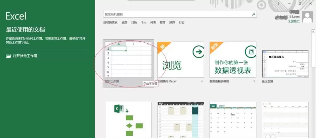Search suggested term 教育

point(163,22)
